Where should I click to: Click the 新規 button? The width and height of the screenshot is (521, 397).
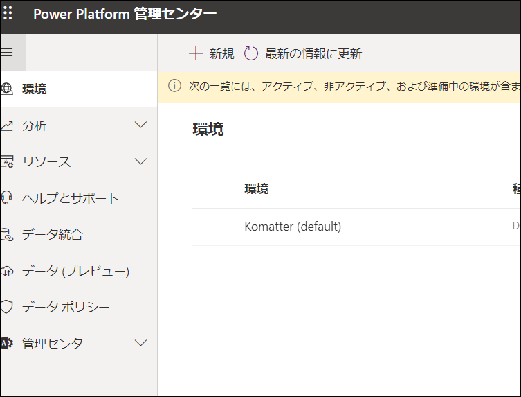pyautogui.click(x=211, y=53)
